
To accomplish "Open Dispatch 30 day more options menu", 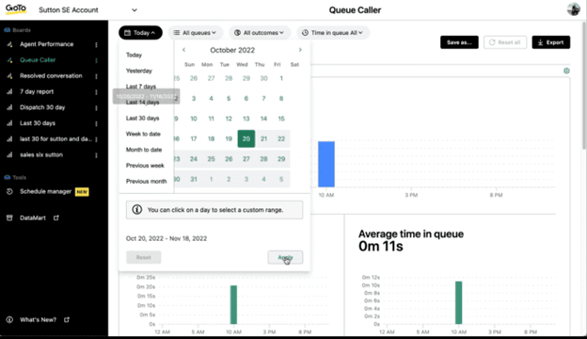I will point(96,107).
